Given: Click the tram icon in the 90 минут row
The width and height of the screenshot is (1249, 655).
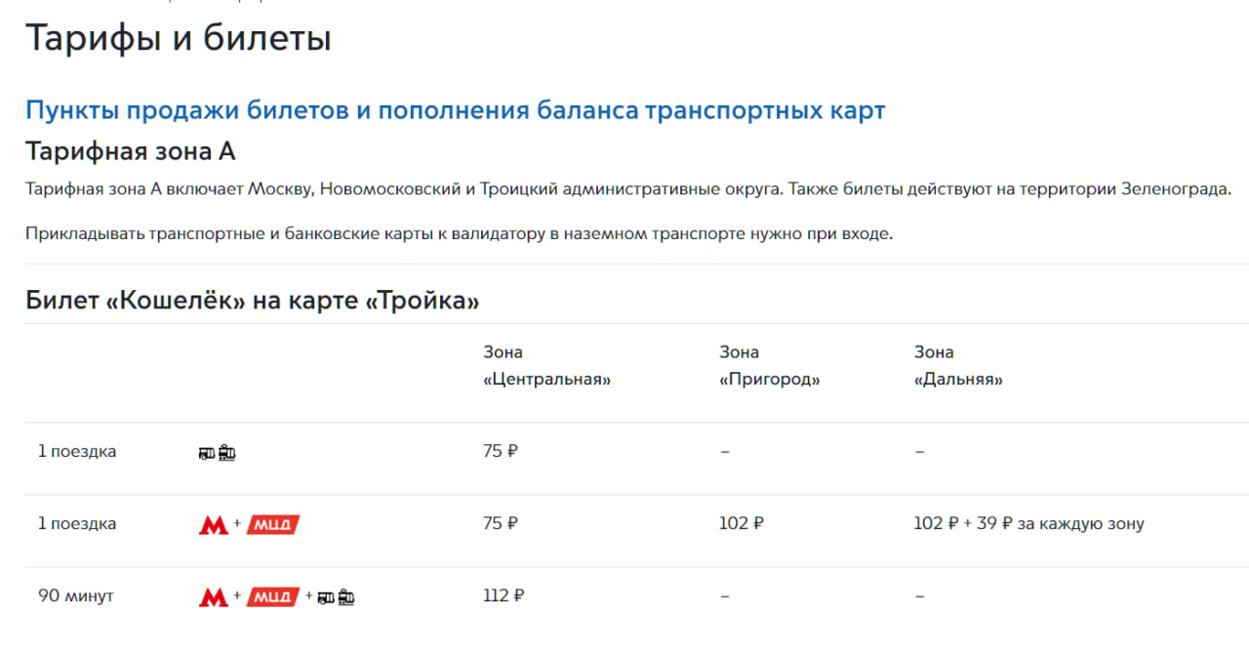Looking at the screenshot, I should 346,596.
